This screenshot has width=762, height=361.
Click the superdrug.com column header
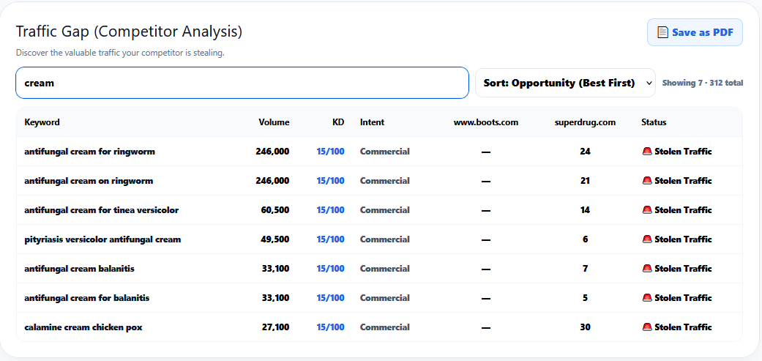point(585,122)
